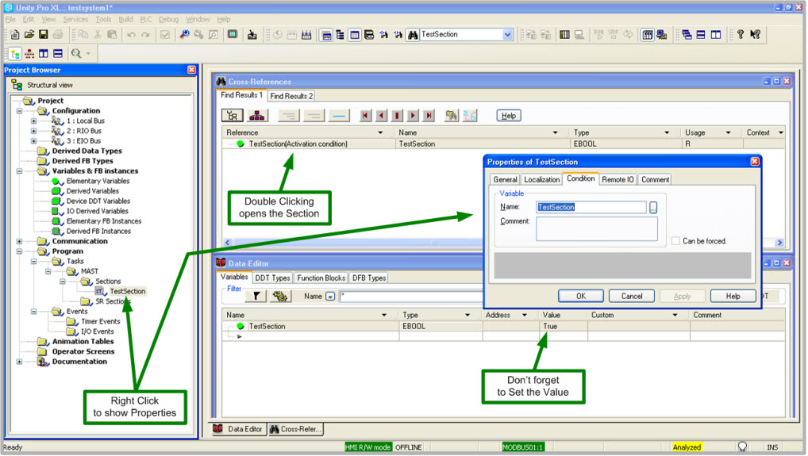Click the PLC rack icon in main toolbar
Screen dimensions: 808x456
(x=565, y=34)
